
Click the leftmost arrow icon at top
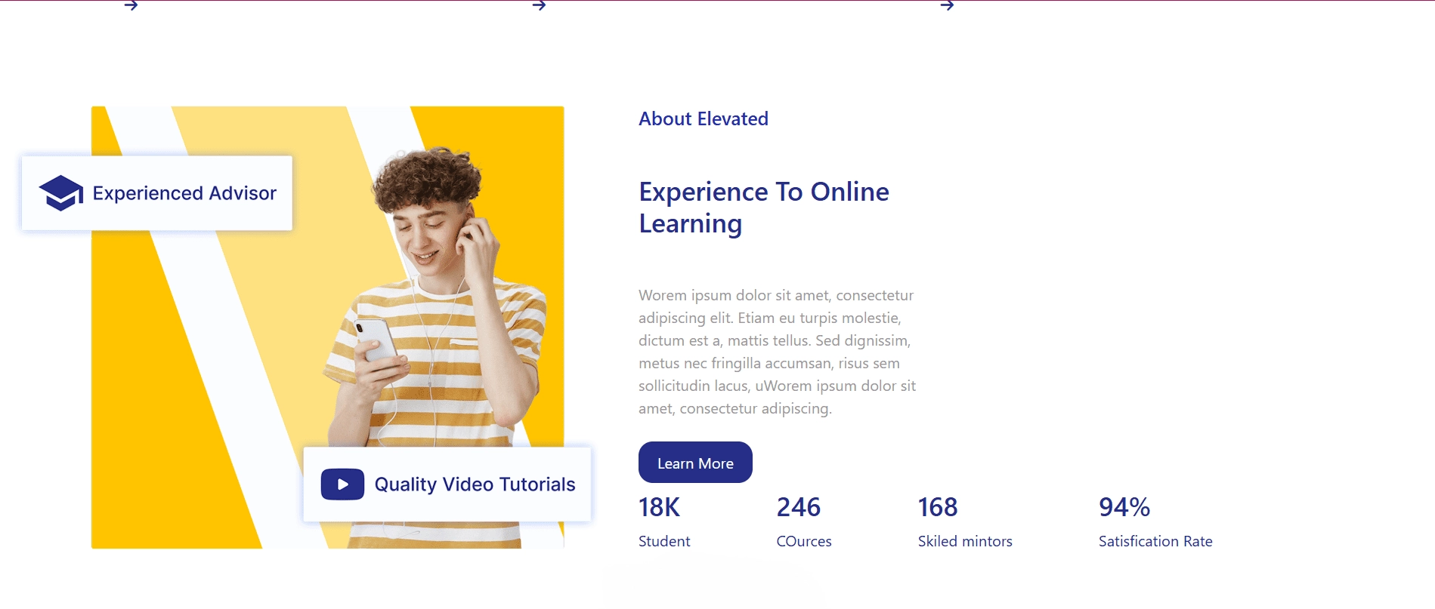click(131, 5)
